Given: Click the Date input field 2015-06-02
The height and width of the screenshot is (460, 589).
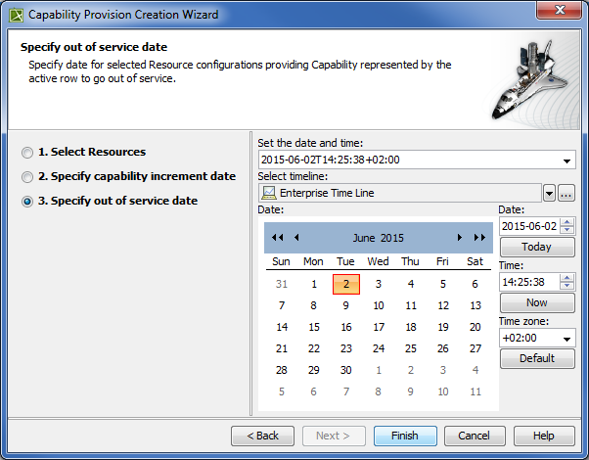Looking at the screenshot, I should [x=529, y=226].
